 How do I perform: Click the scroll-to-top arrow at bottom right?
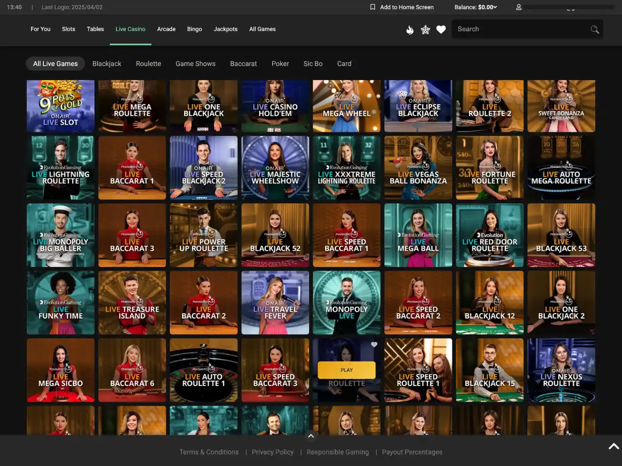pyautogui.click(x=613, y=446)
